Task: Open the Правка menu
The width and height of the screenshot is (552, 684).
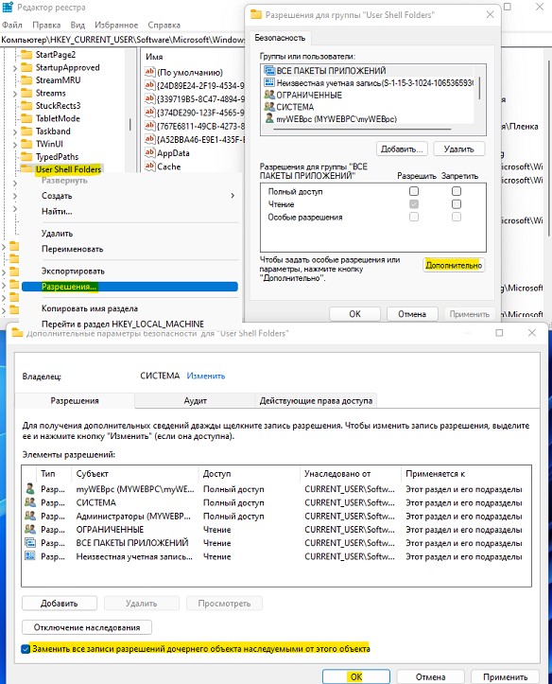Action: (x=46, y=25)
